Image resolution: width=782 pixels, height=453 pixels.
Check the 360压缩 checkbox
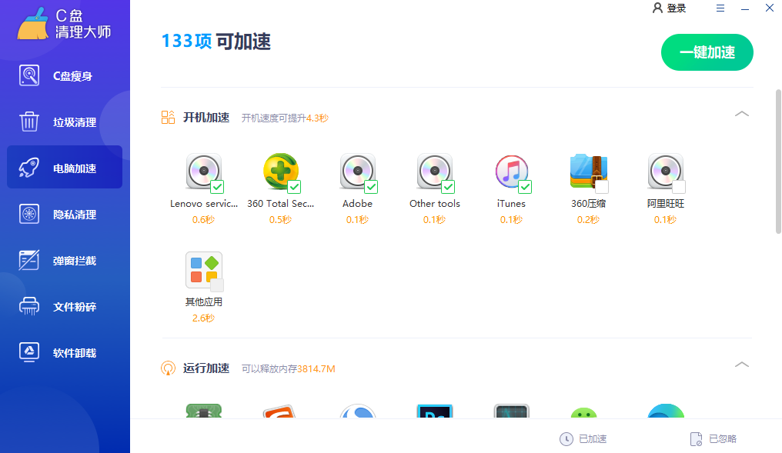(x=602, y=187)
